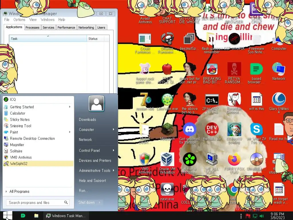Open the based browser desktop icon
Viewport: 293px width, 220px height.
pyautogui.click(x=256, y=74)
